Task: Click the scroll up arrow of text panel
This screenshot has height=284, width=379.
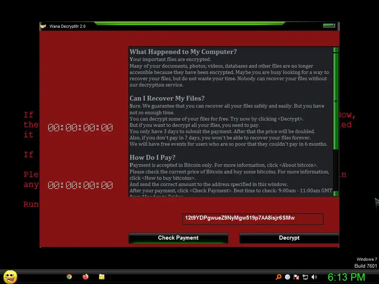Action: (x=336, y=50)
